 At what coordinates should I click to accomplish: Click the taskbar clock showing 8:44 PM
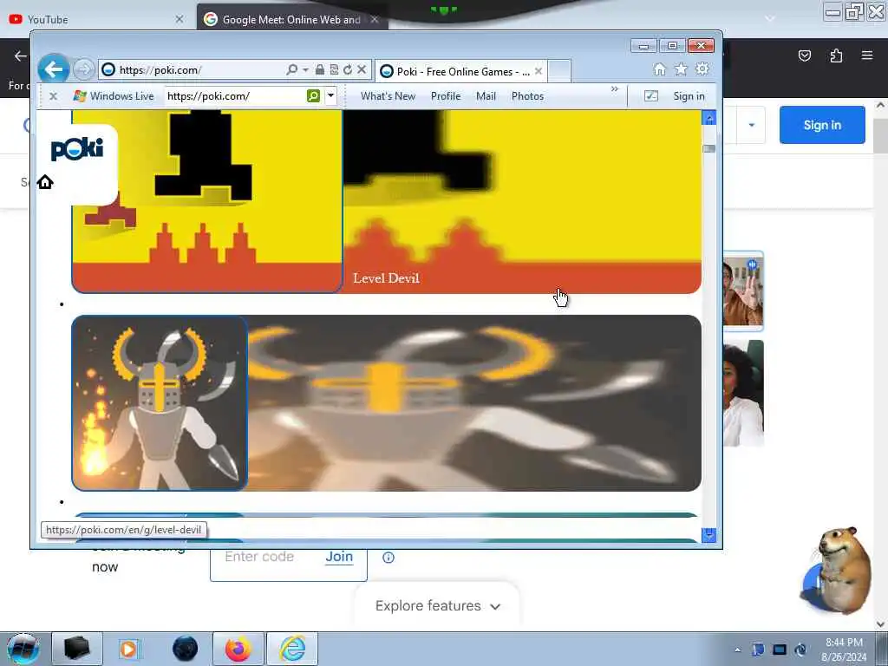(844, 650)
